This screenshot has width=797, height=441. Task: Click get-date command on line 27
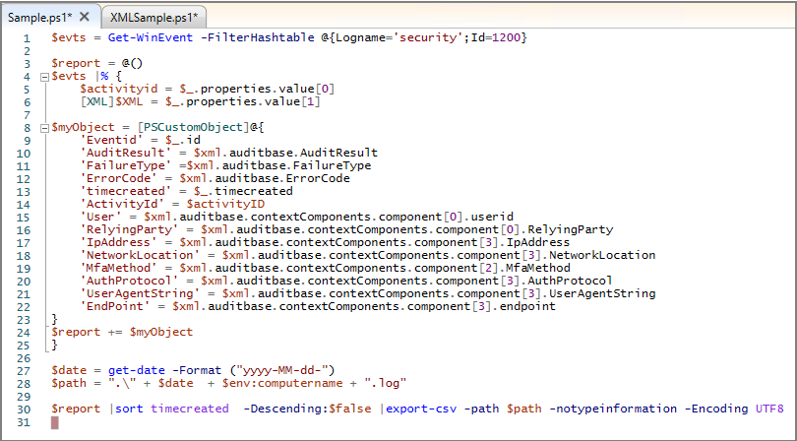(x=136, y=370)
